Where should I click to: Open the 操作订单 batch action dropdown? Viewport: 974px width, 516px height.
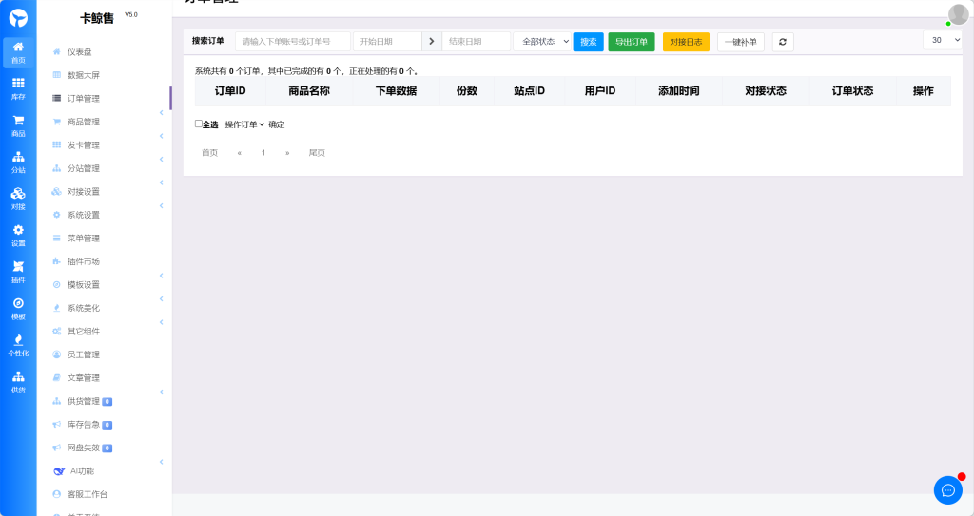point(244,124)
